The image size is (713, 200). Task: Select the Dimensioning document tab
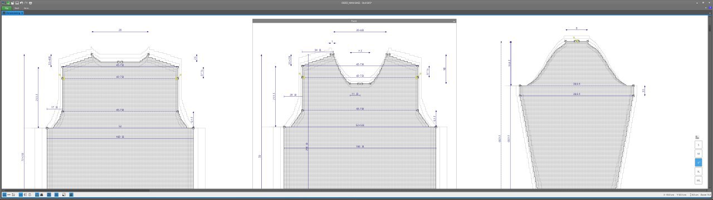[x=12, y=13]
